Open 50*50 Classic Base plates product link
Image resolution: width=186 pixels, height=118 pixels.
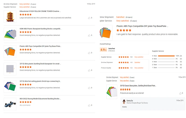138,85
